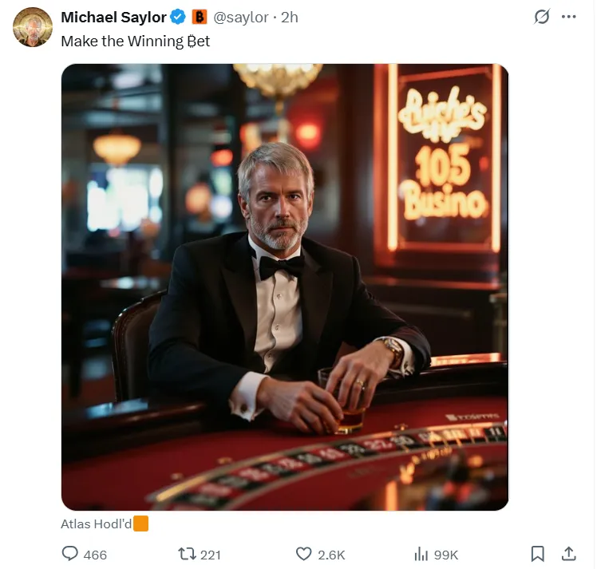
Task: Click the Atlas Hodl'd image caption
Action: coord(97,524)
